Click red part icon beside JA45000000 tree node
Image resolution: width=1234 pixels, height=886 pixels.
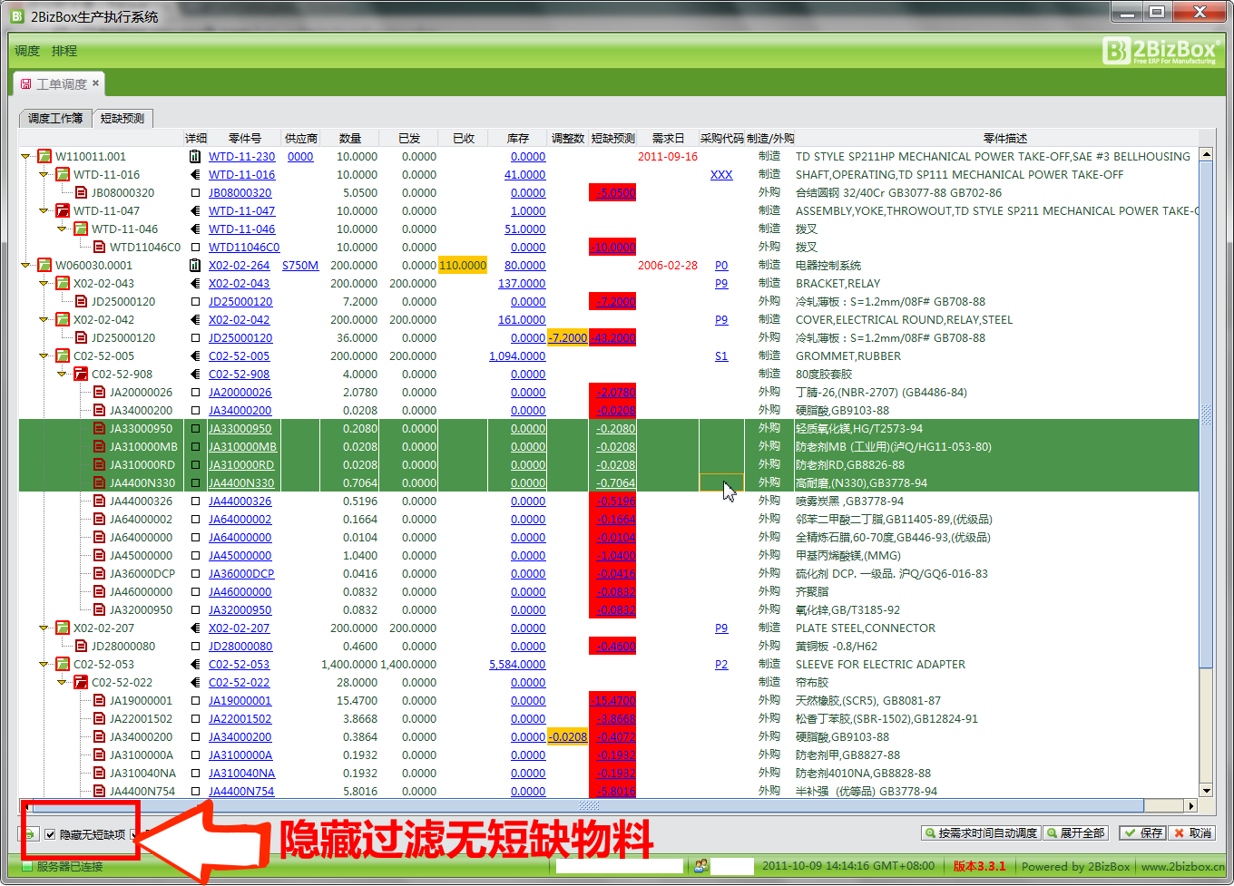point(99,555)
